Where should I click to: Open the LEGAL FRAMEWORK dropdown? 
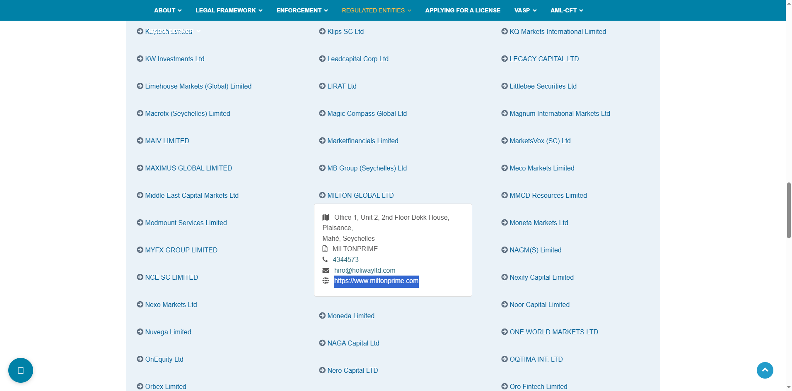[229, 10]
